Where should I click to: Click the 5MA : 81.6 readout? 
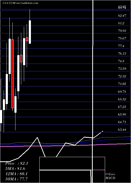(15, 169)
